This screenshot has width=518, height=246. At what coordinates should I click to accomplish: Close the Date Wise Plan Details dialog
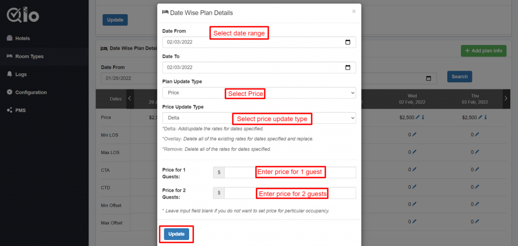pos(354,12)
